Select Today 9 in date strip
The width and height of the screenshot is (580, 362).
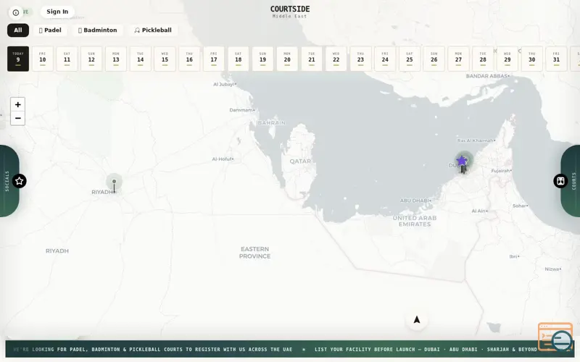pos(18,59)
